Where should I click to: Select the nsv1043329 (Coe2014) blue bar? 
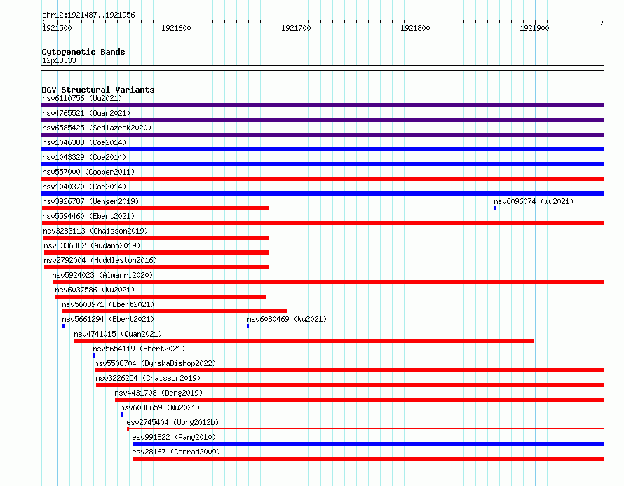pyautogui.click(x=323, y=164)
